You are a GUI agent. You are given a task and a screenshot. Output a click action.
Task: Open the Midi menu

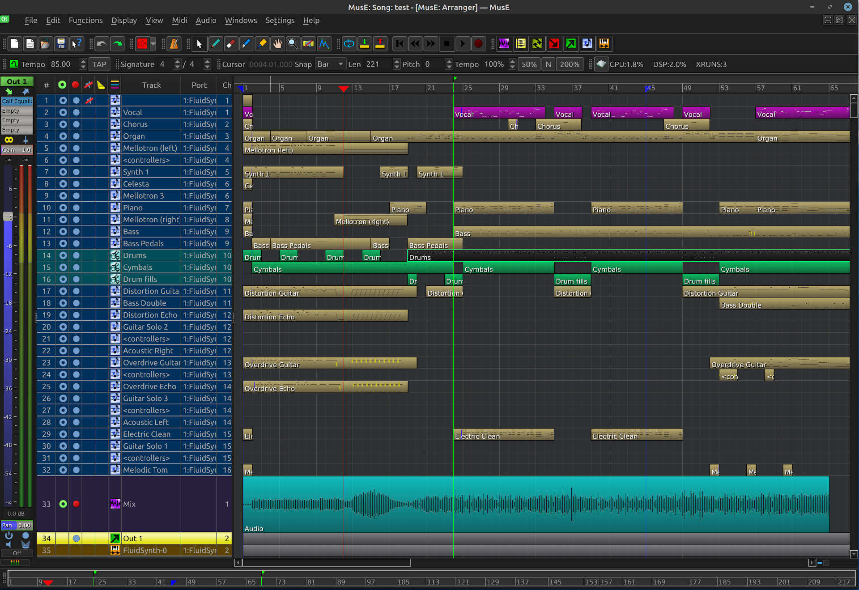(x=179, y=21)
